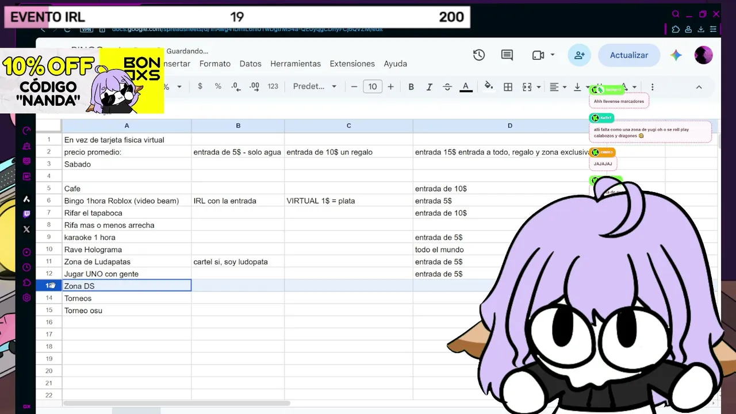Open the merge cells dropdown arrow
The height and width of the screenshot is (414, 736).
click(x=539, y=87)
